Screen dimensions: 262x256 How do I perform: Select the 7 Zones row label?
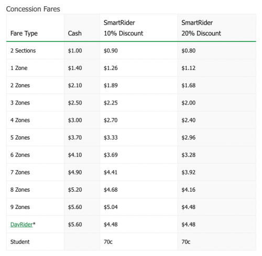coord(20,172)
